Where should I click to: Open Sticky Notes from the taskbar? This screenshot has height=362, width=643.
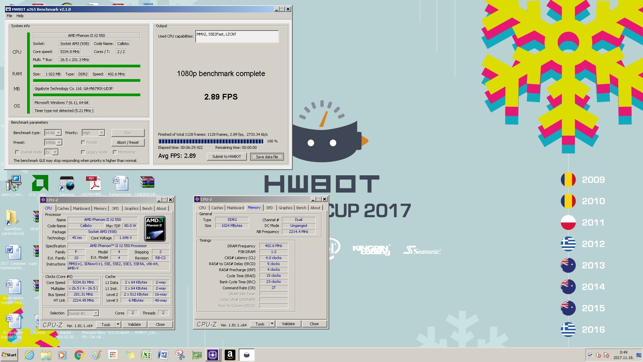[129, 355]
